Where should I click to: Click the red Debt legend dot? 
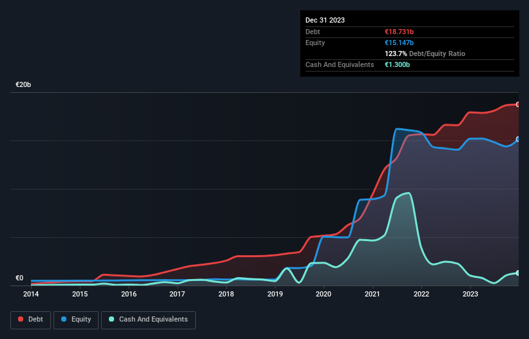pos(21,319)
